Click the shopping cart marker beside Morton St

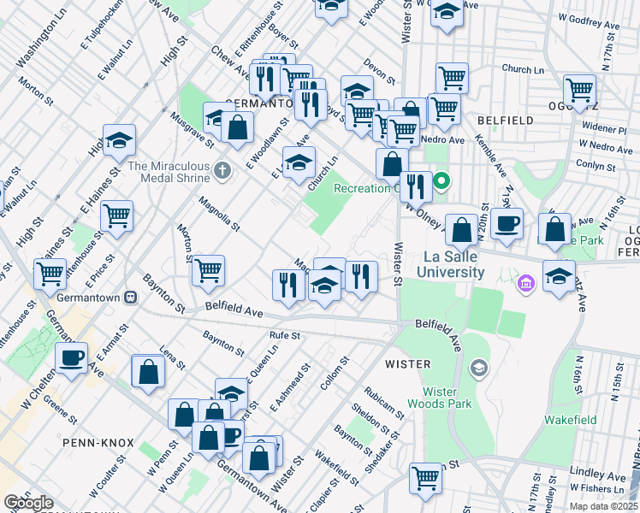point(208,270)
